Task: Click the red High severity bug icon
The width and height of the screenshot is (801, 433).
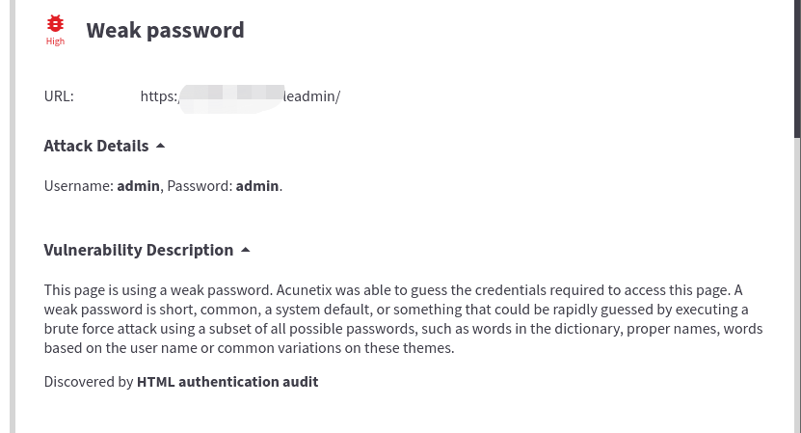Action: coord(55,23)
